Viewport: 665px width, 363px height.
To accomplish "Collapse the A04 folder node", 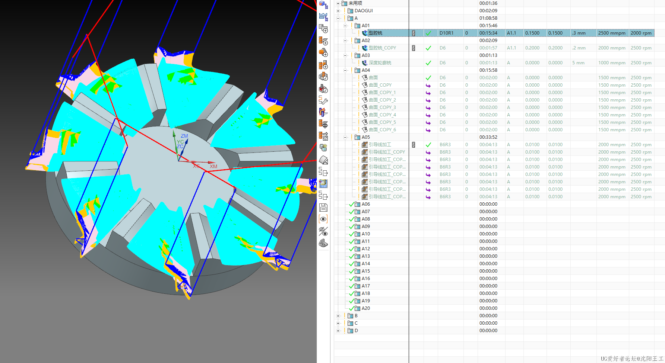I will 345,70.
